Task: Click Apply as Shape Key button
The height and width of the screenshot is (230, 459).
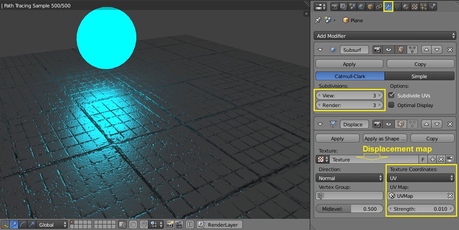Action: (385, 139)
